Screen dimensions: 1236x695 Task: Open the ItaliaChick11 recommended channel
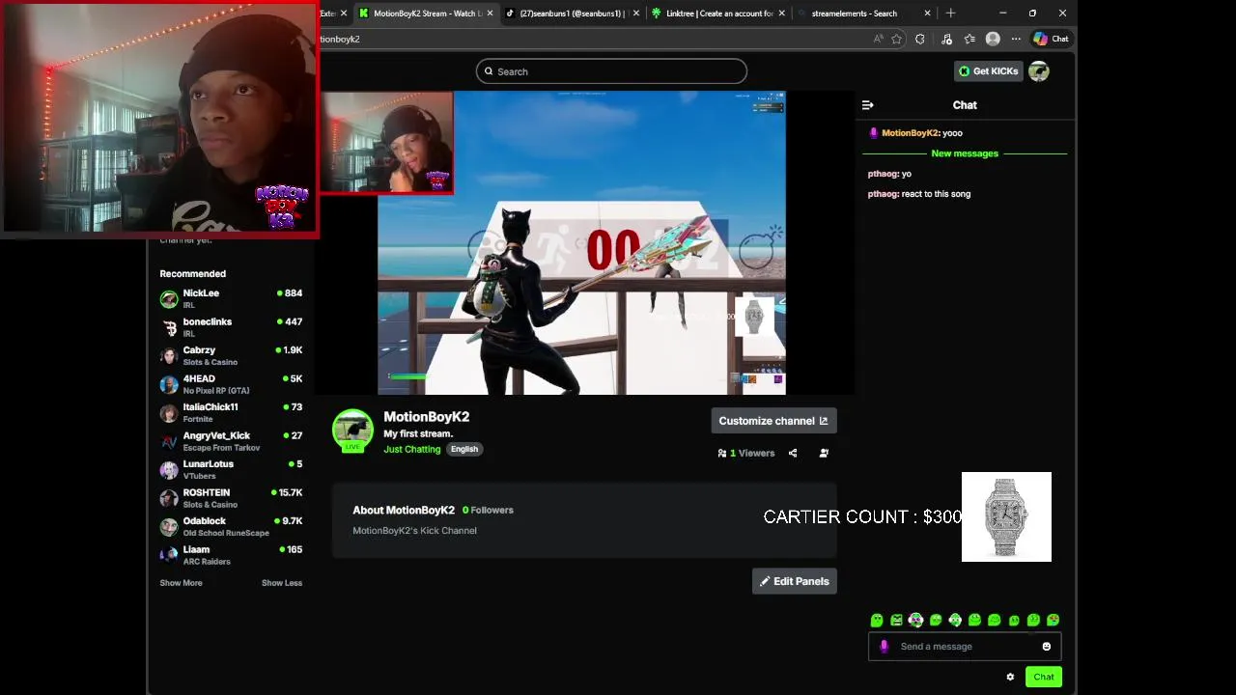(x=231, y=412)
